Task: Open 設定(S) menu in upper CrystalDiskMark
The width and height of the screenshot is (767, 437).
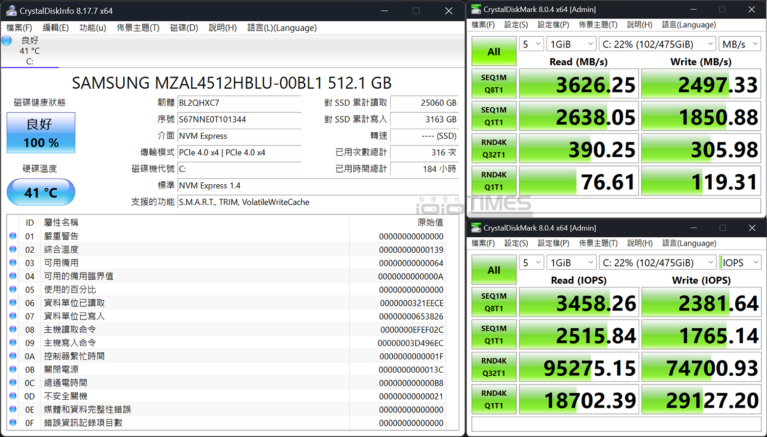Action: (516, 25)
